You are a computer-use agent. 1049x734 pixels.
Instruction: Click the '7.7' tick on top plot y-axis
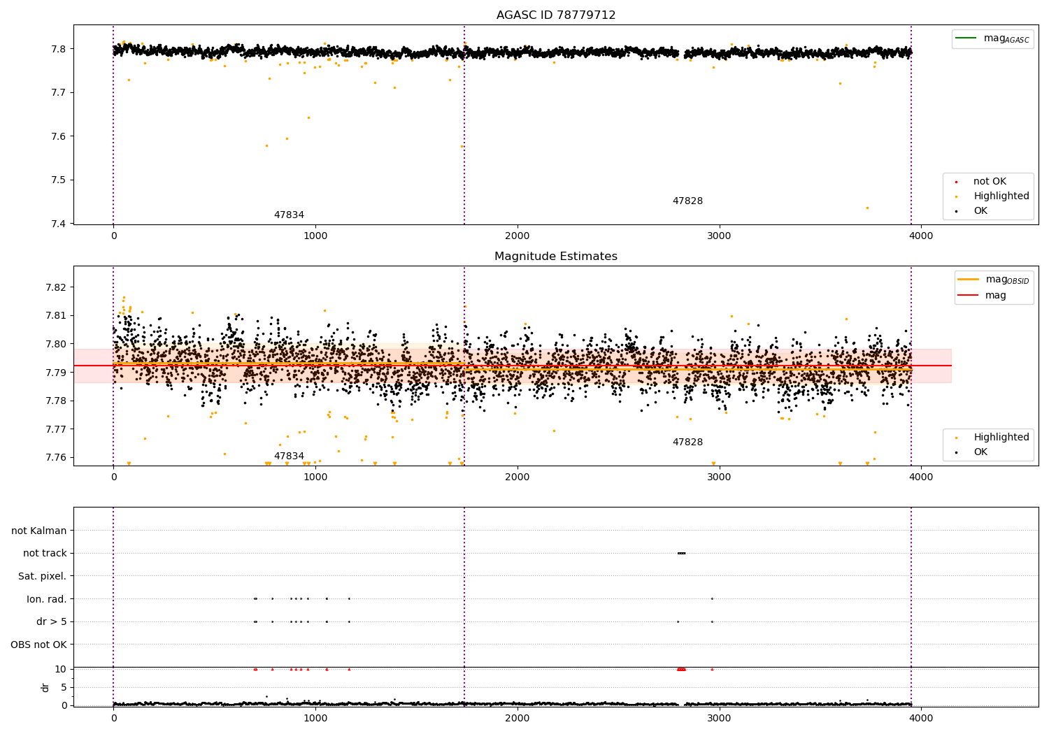pos(58,93)
